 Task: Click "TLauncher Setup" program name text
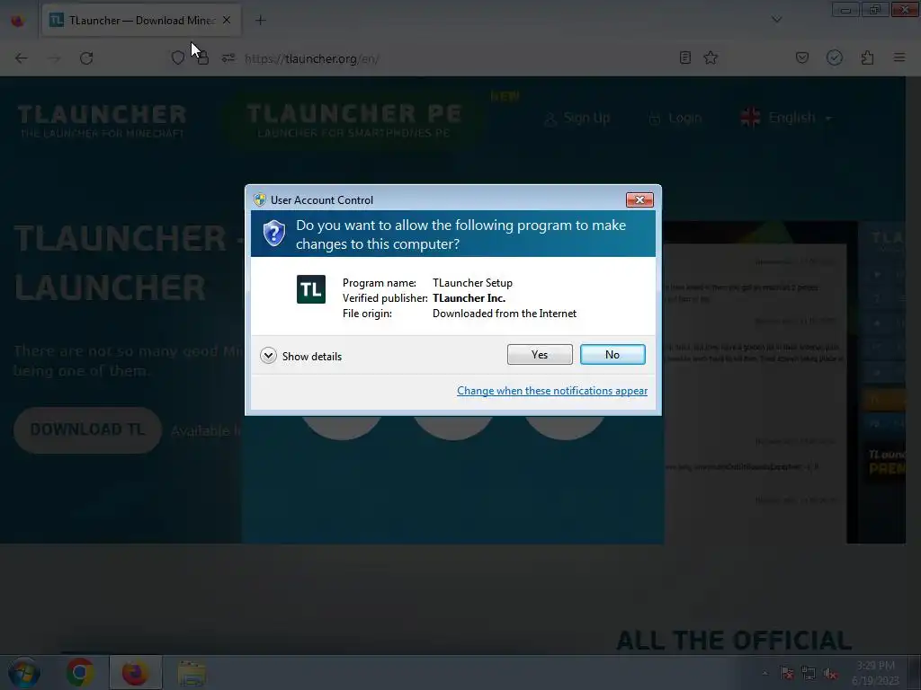473,283
